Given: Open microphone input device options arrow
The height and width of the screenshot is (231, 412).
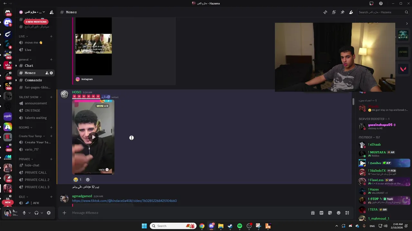Looking at the screenshot, I should click(x=29, y=213).
